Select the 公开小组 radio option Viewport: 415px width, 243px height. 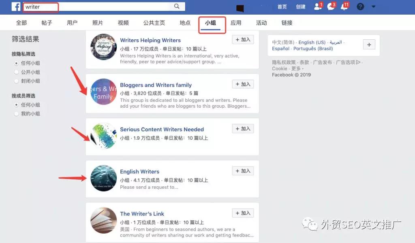click(16, 72)
